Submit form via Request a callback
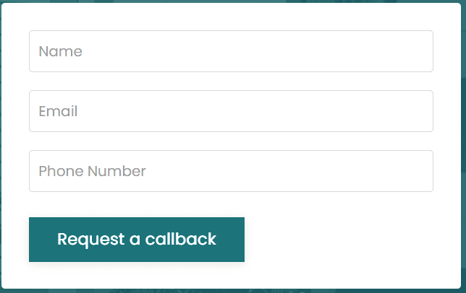 137,240
